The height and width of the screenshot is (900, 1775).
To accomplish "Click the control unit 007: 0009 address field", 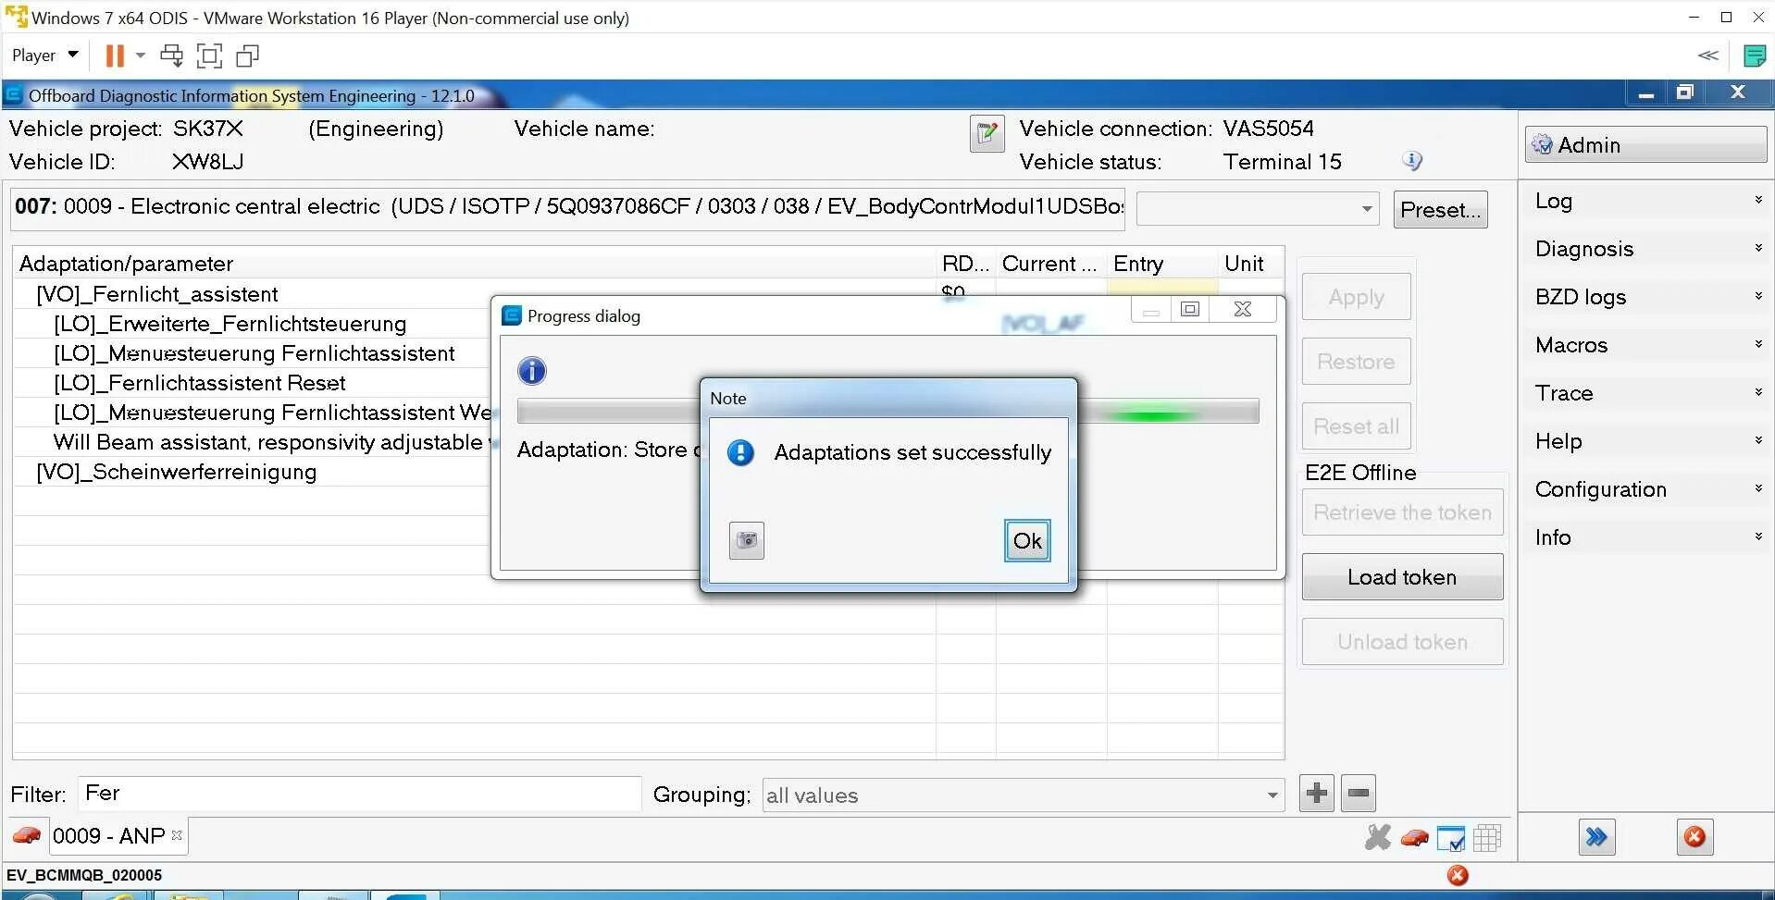I will click(568, 207).
